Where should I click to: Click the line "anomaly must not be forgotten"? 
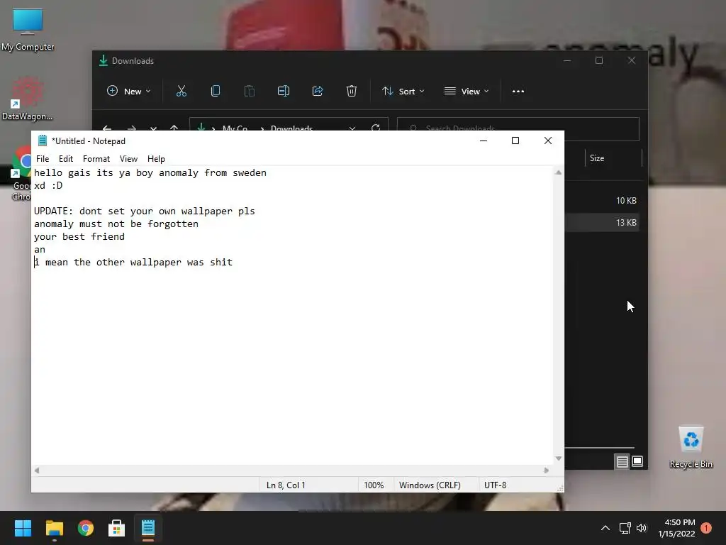116,224
